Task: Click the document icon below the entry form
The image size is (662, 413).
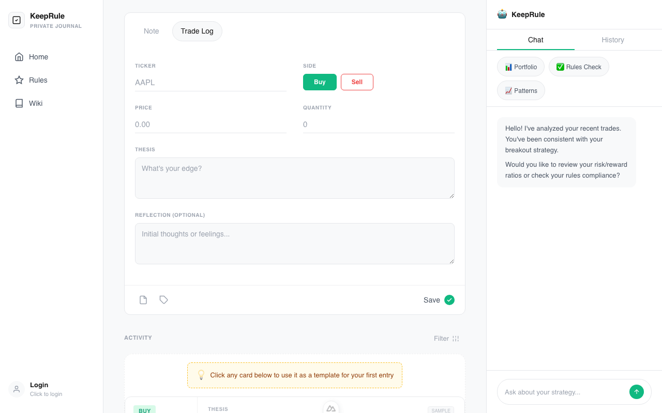Action: (x=143, y=299)
